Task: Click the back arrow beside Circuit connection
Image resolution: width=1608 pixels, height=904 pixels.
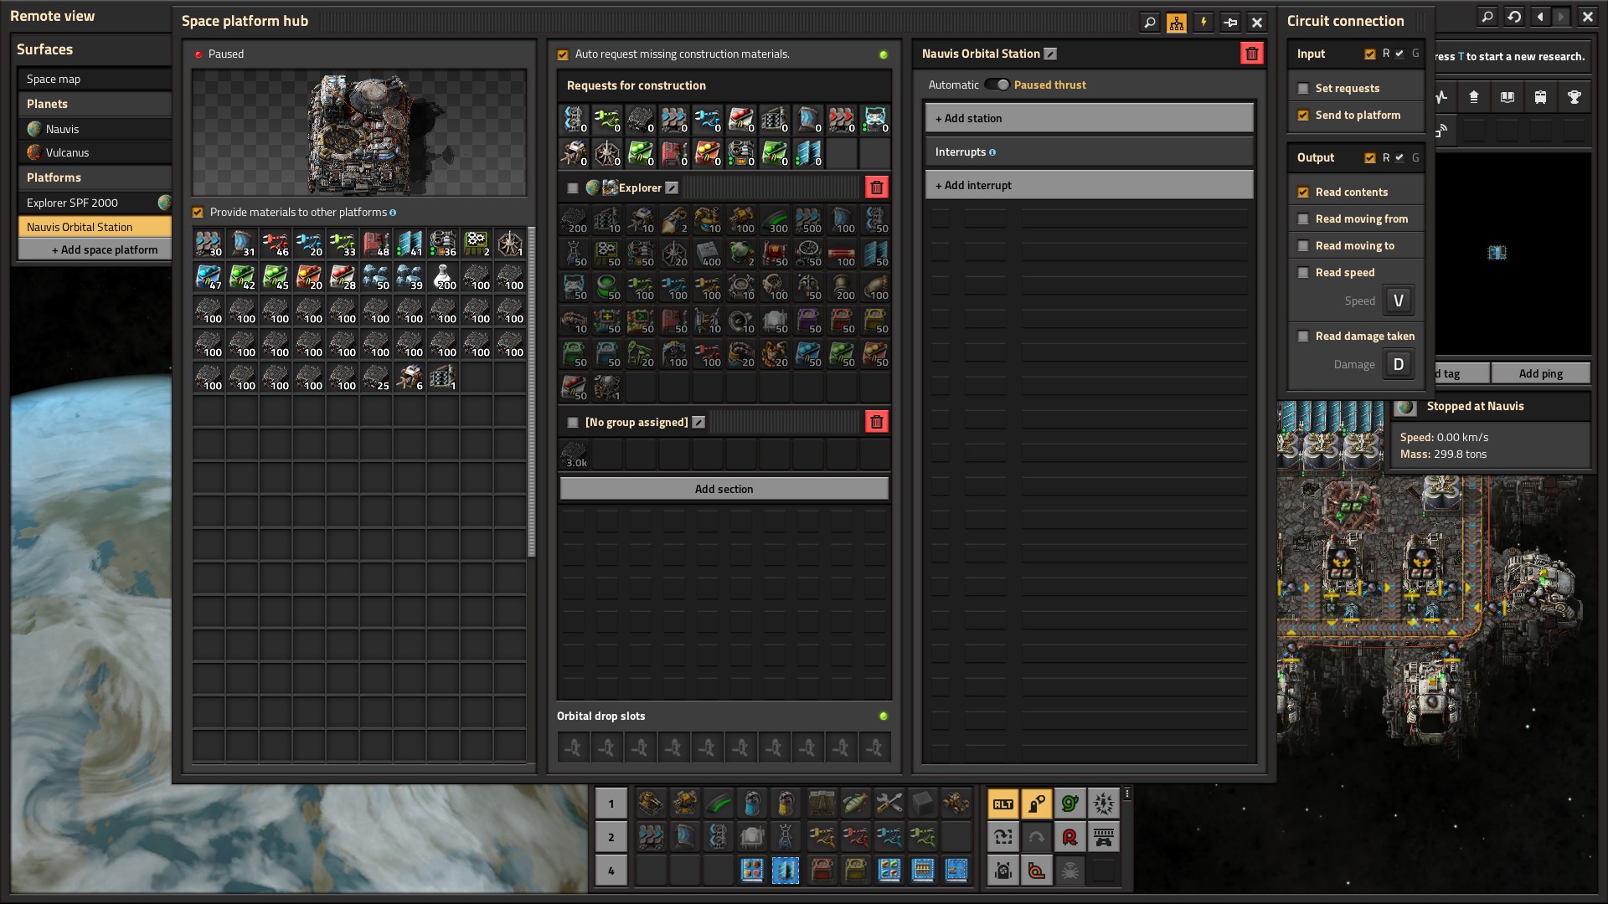Action: tap(1540, 17)
